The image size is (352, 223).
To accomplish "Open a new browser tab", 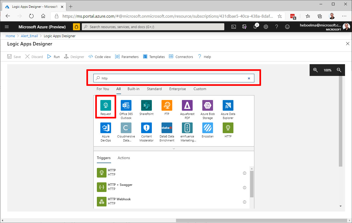I will 71,6.
